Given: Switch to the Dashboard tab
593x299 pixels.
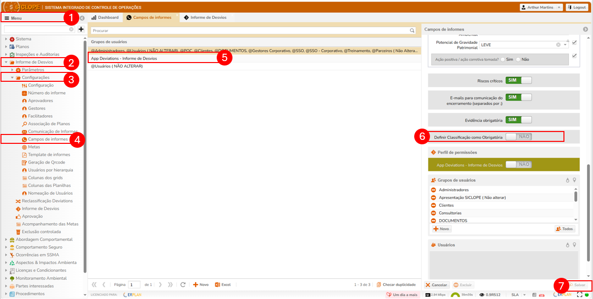Looking at the screenshot, I should pyautogui.click(x=105, y=18).
